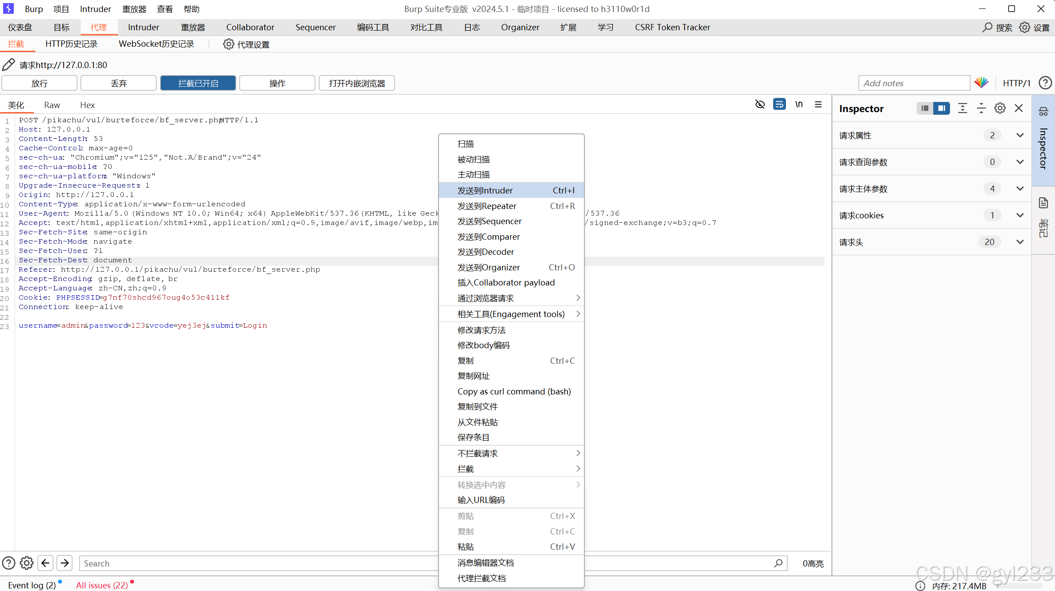1055x591 pixels.
Task: Click the Add notes input field
Action: (x=914, y=83)
